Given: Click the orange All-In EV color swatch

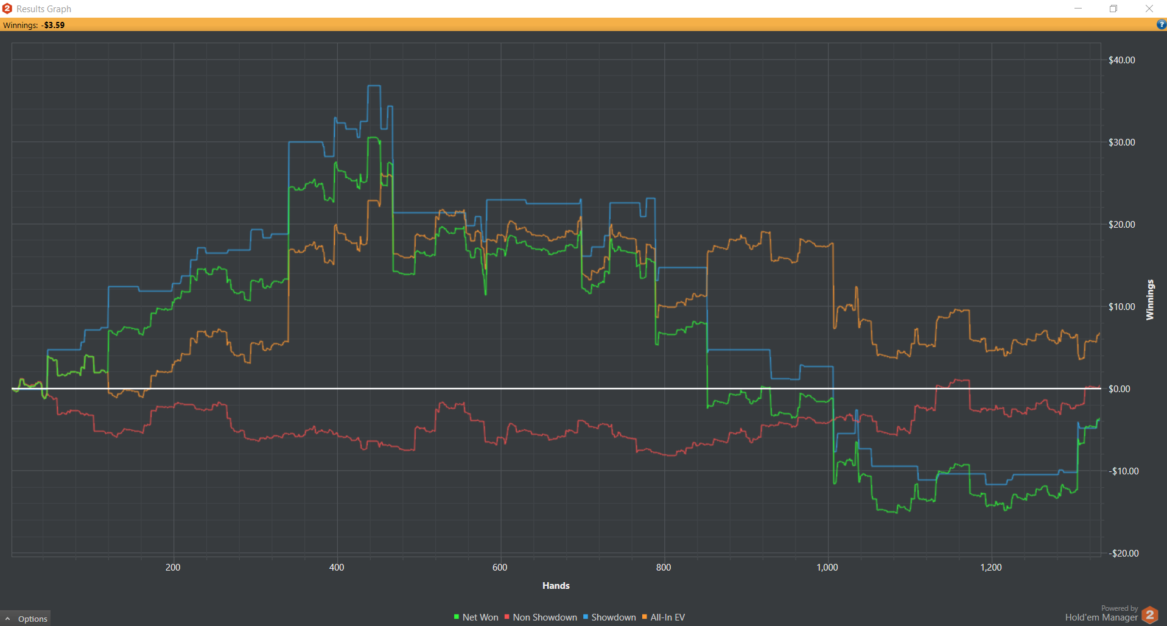Looking at the screenshot, I should [x=645, y=617].
